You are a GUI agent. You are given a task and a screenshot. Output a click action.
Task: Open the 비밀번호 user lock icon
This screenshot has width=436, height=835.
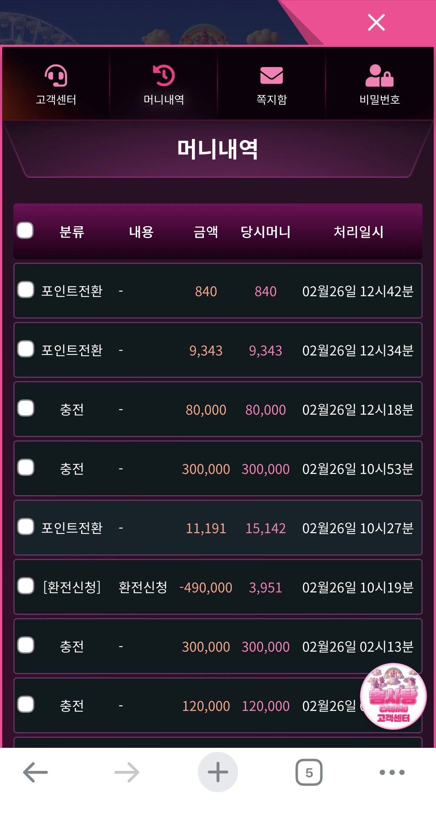coord(379,76)
